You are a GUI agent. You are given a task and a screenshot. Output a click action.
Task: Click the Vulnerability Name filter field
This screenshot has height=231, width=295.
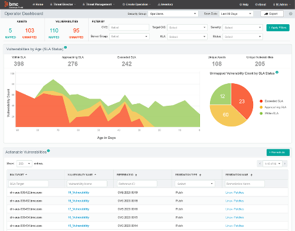click(x=87, y=184)
